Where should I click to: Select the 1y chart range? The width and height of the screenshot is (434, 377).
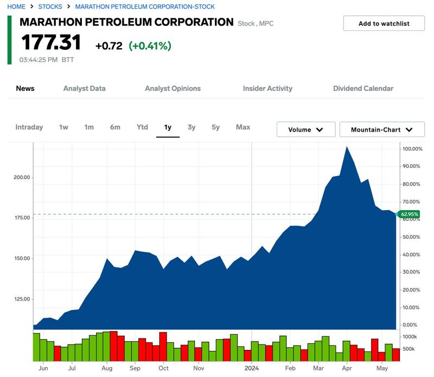(x=168, y=127)
